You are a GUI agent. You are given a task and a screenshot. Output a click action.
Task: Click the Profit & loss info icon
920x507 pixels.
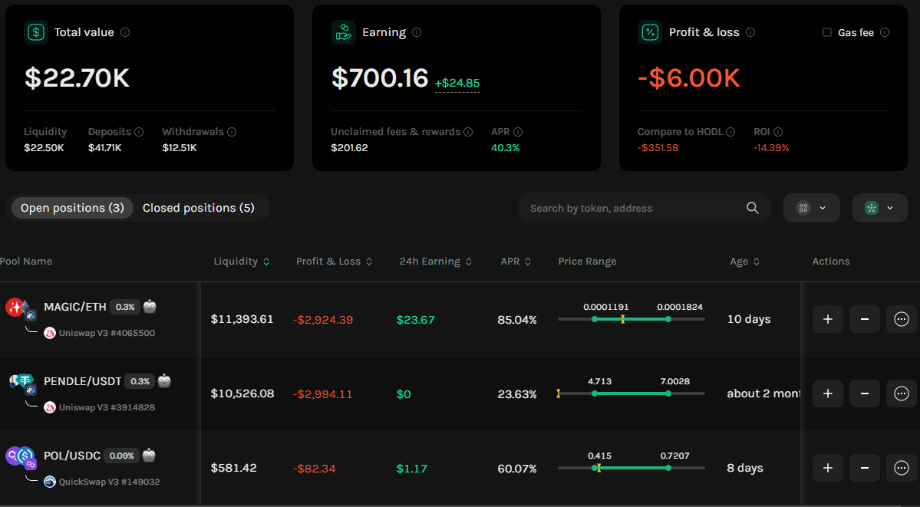(x=750, y=32)
